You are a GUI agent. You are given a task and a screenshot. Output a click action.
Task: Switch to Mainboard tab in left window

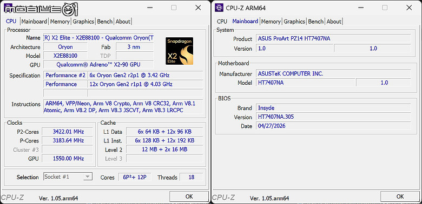(34, 22)
